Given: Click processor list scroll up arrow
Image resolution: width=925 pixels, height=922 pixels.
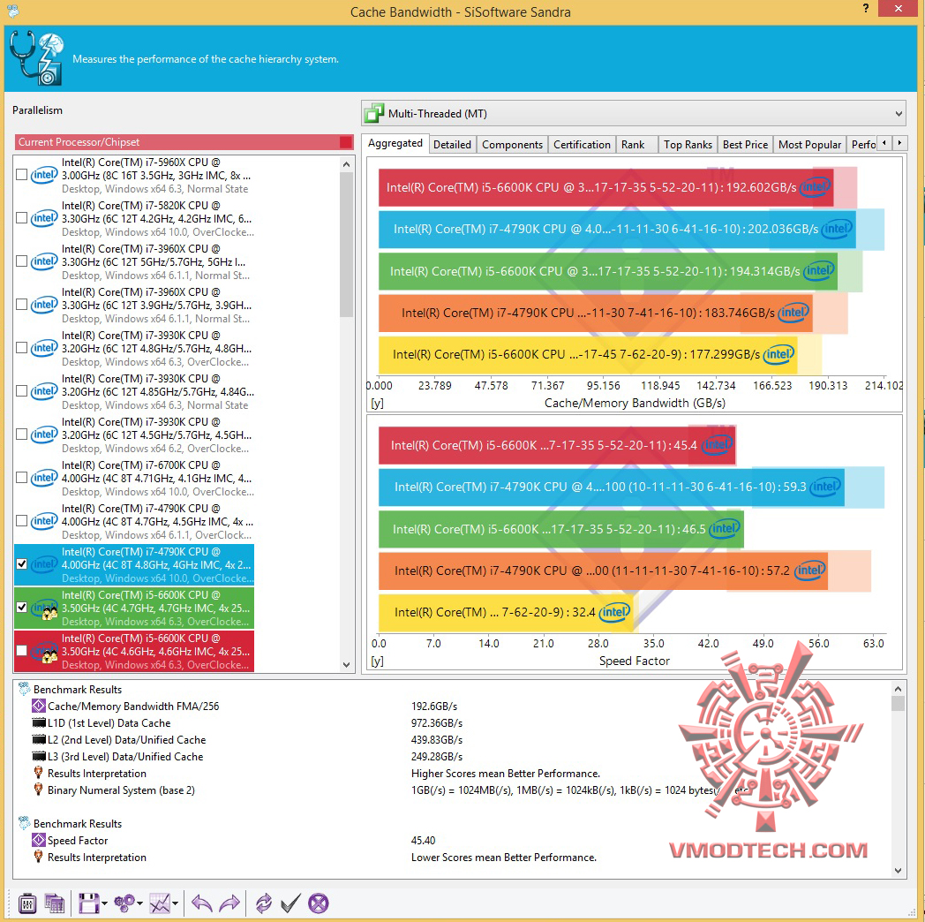Looking at the screenshot, I should [x=346, y=164].
